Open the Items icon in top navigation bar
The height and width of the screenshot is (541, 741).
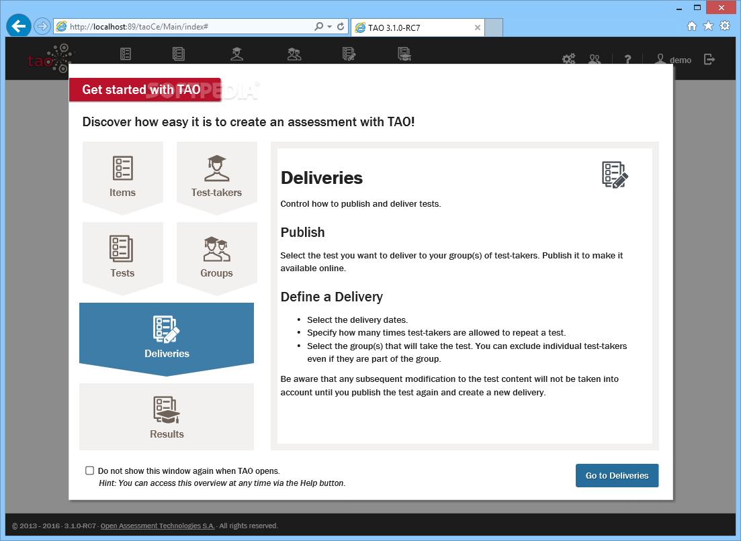[x=125, y=54]
